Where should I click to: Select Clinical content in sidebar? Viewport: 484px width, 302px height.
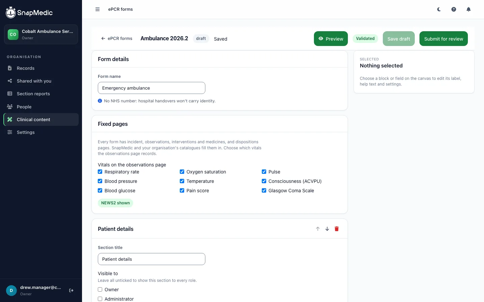41,119
